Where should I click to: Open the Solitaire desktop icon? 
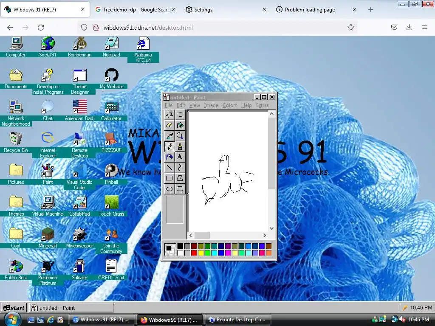tap(79, 270)
